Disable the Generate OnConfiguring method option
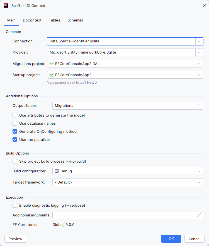209x246 pixels. click(14, 131)
